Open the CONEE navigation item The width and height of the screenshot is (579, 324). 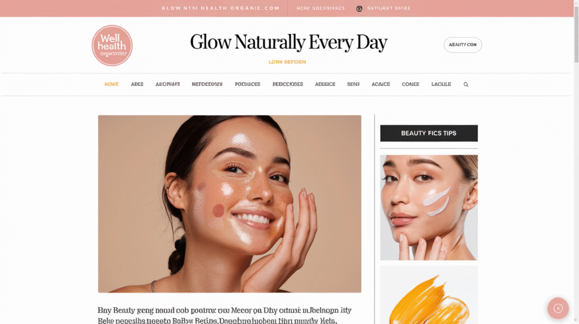point(411,84)
